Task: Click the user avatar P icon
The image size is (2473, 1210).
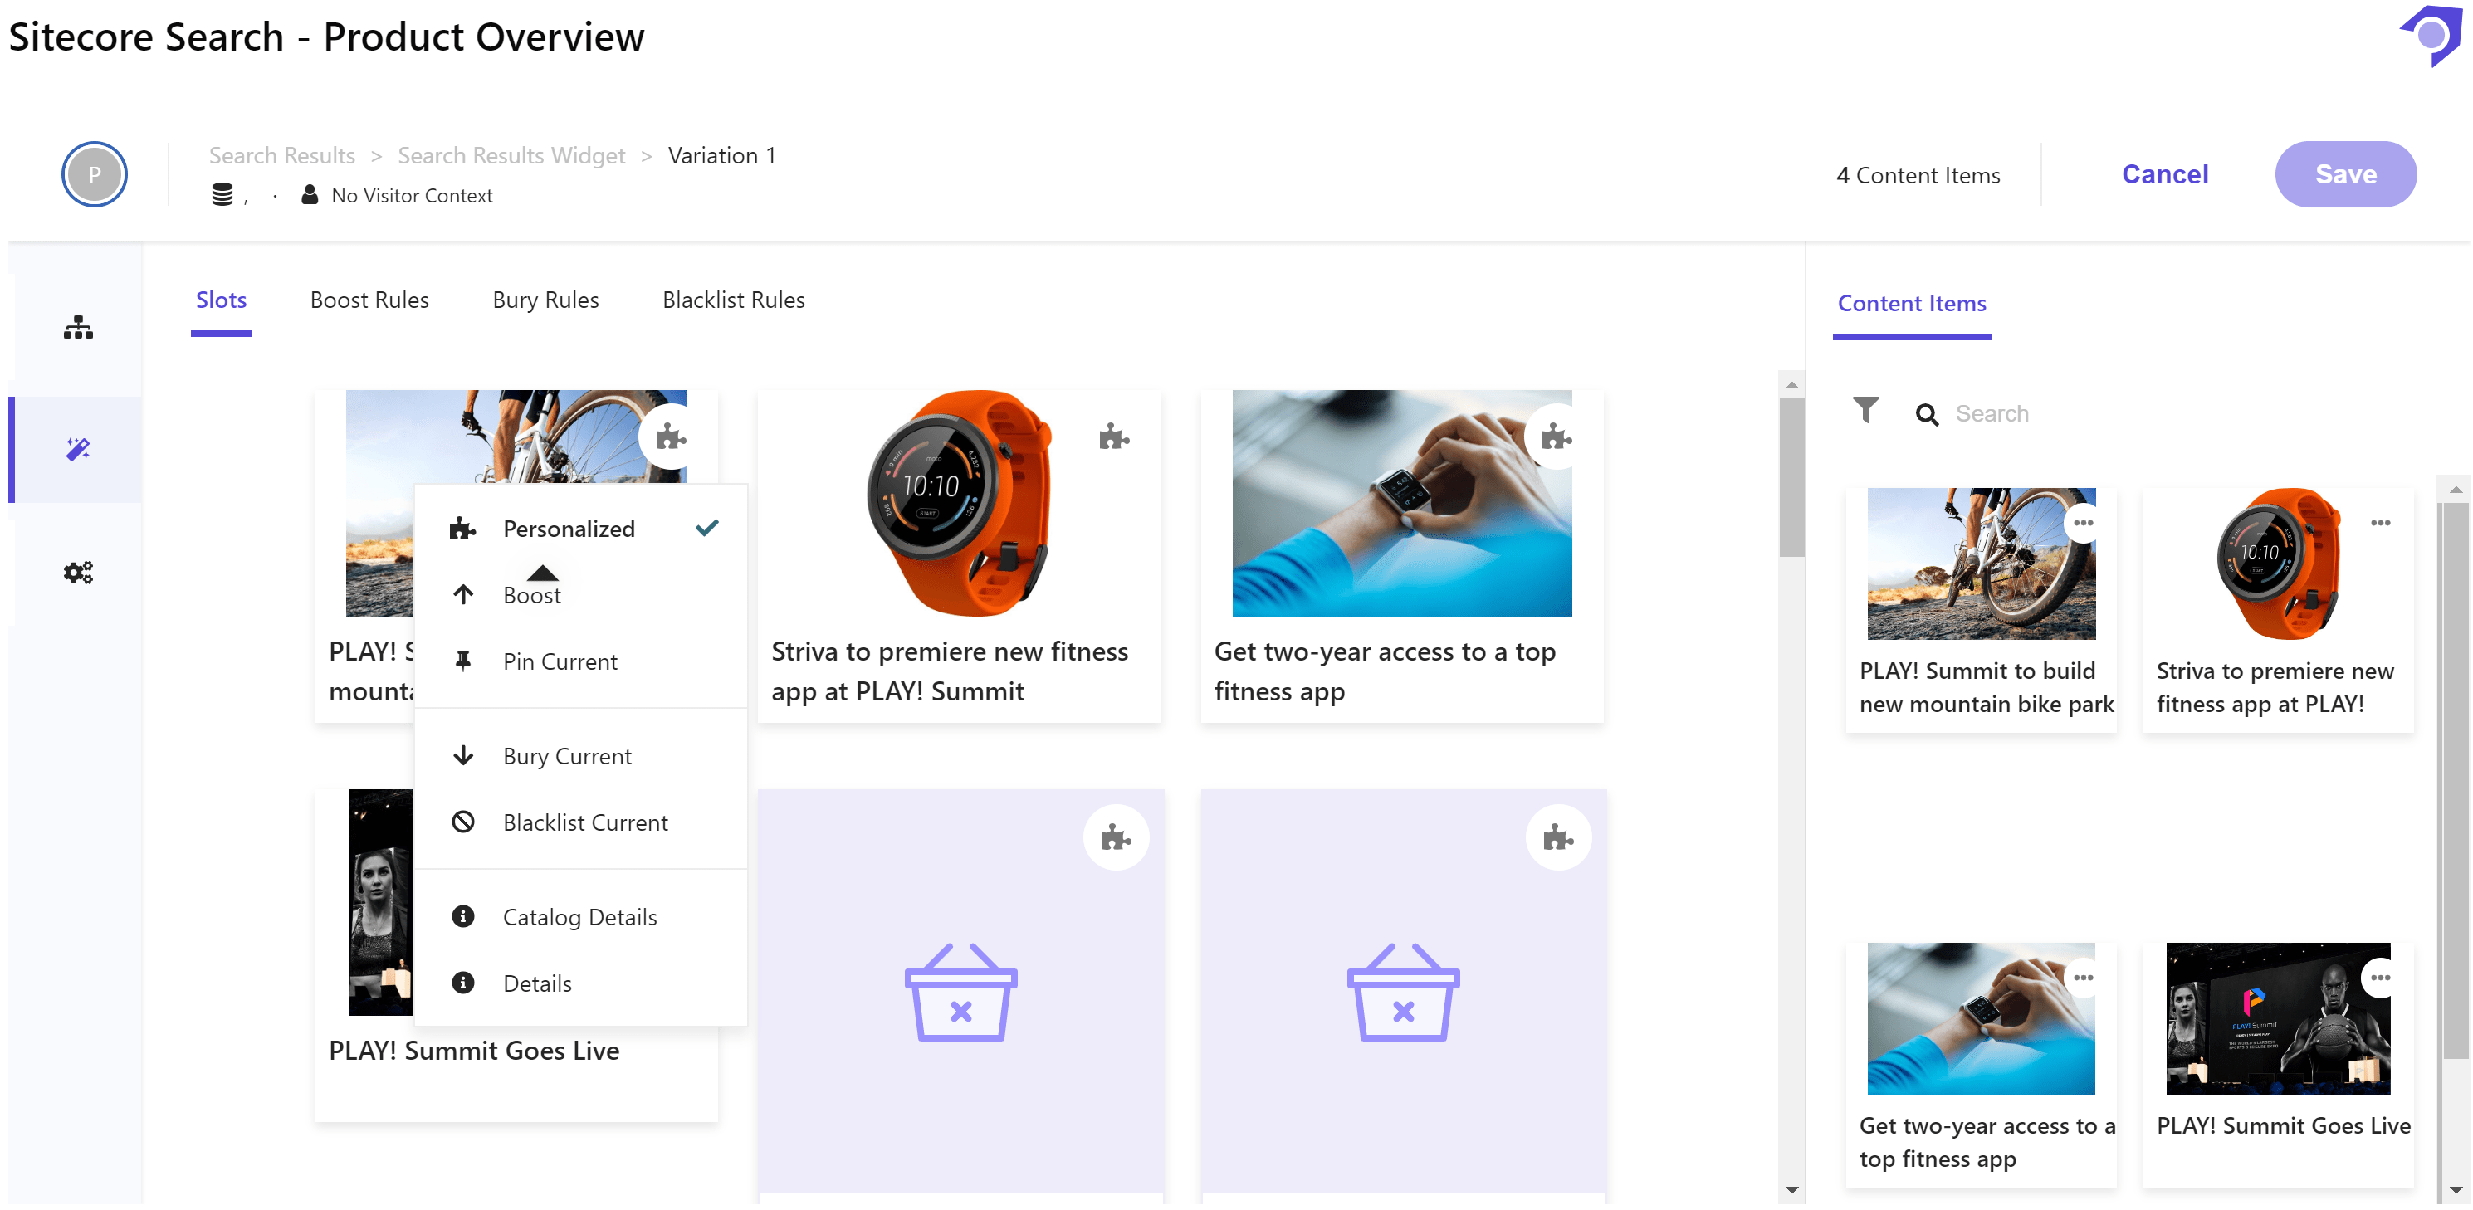Action: pyautogui.click(x=94, y=174)
